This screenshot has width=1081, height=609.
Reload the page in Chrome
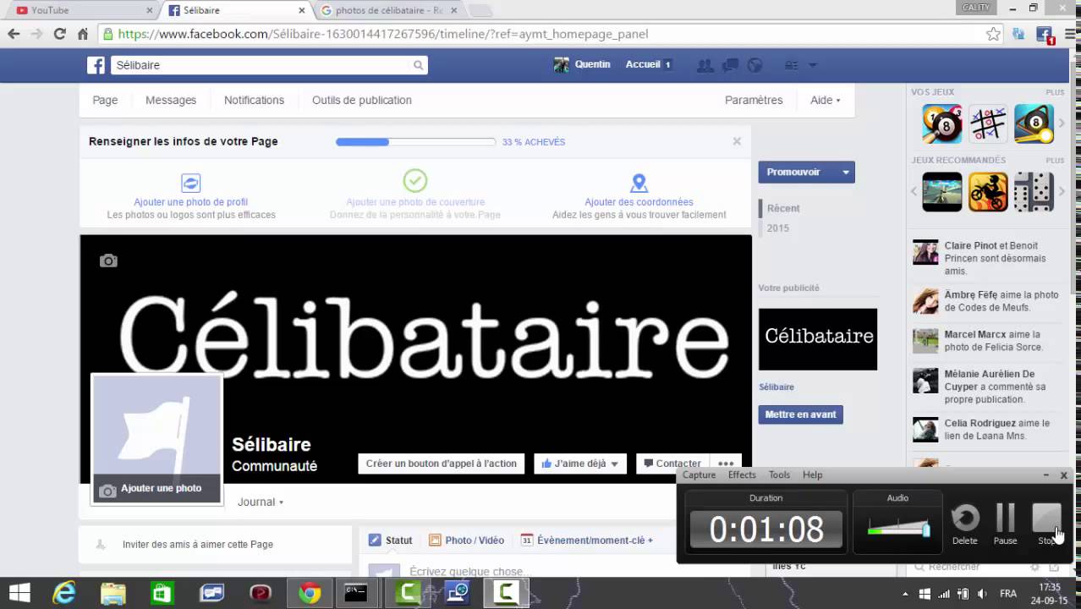59,34
